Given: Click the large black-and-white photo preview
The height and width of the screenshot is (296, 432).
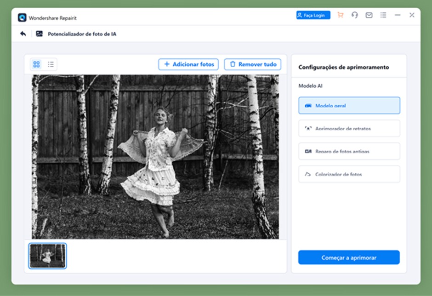Looking at the screenshot, I should [x=155, y=157].
